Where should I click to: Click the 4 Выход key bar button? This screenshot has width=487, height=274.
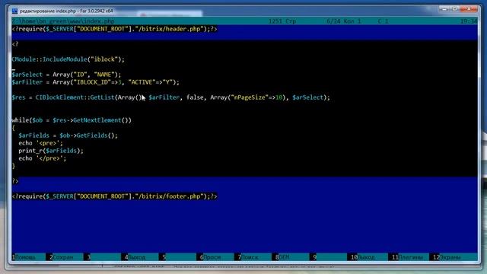coord(135,257)
